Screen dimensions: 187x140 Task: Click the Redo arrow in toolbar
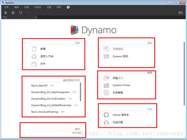tap(36, 12)
